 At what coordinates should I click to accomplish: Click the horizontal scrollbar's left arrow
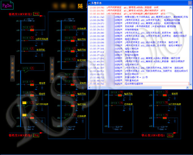[89, 87]
